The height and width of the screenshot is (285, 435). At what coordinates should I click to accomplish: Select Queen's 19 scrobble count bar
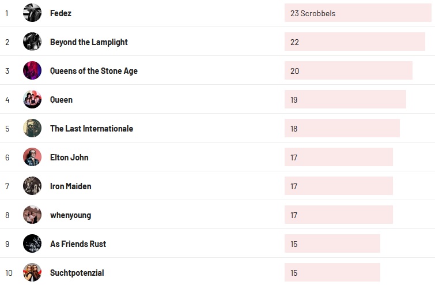pos(345,99)
